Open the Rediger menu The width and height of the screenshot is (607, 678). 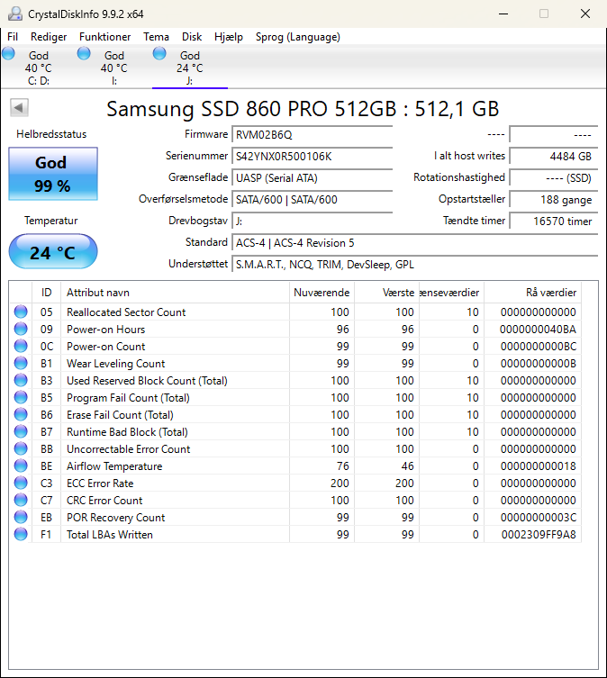(x=49, y=37)
